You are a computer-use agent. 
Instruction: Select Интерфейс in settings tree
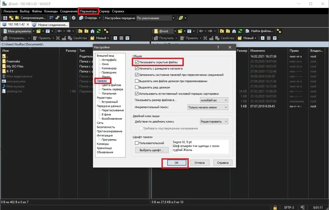(x=109, y=60)
